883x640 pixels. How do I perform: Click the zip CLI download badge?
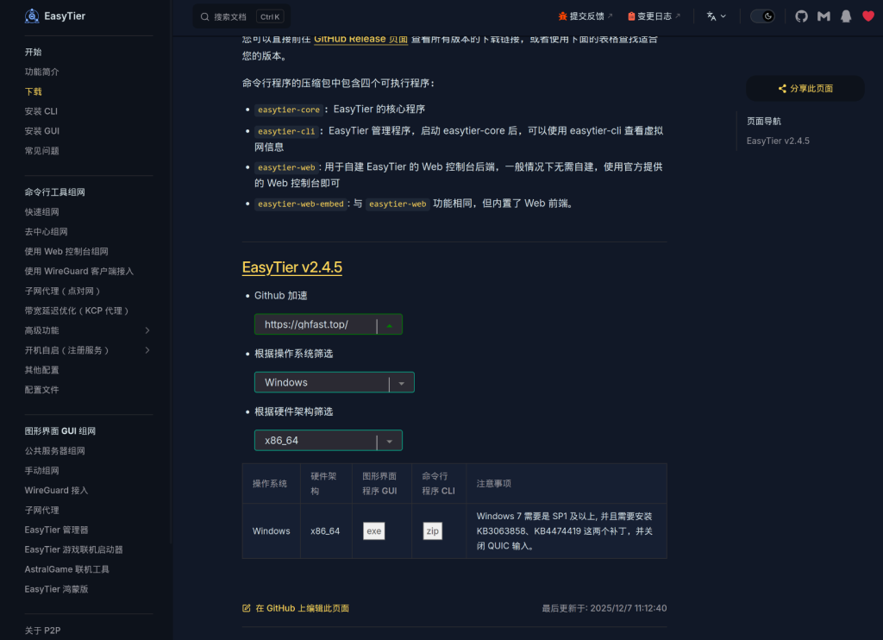tap(433, 531)
